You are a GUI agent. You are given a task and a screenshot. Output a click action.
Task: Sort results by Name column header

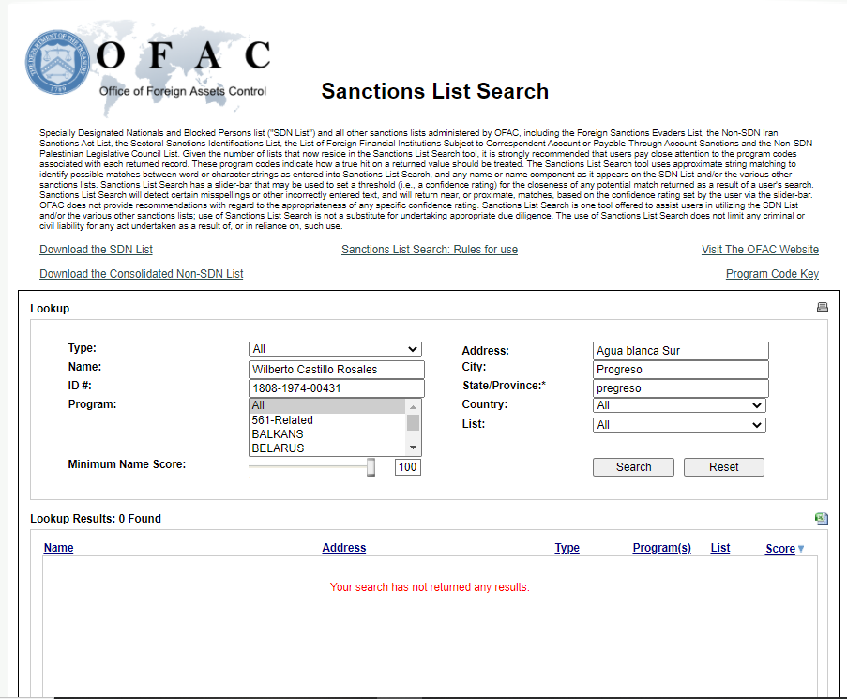pyautogui.click(x=58, y=548)
